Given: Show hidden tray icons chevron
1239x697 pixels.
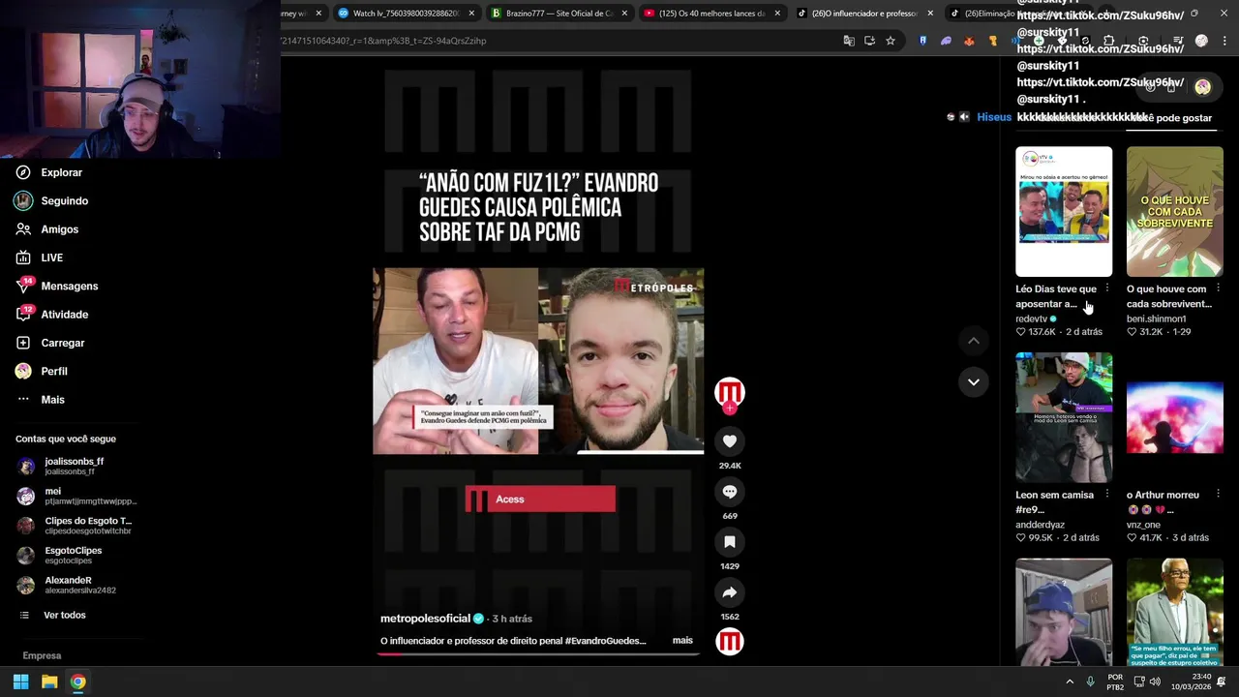Looking at the screenshot, I should coord(1070,682).
